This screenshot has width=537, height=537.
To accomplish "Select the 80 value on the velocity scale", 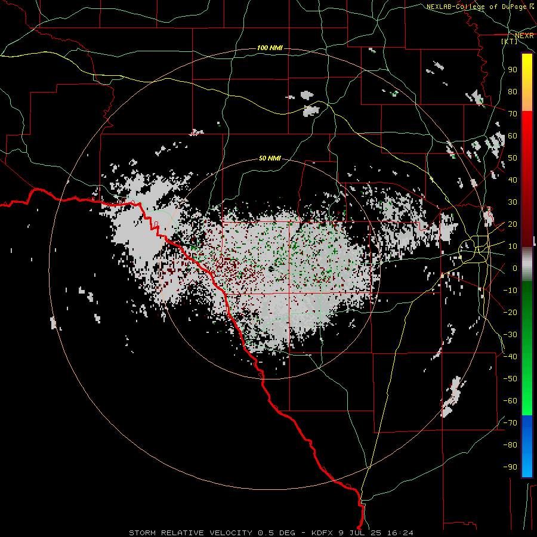I will pos(513,92).
